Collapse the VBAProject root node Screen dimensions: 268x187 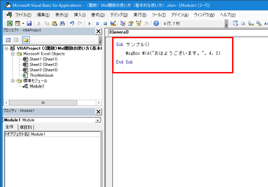pos(6,48)
